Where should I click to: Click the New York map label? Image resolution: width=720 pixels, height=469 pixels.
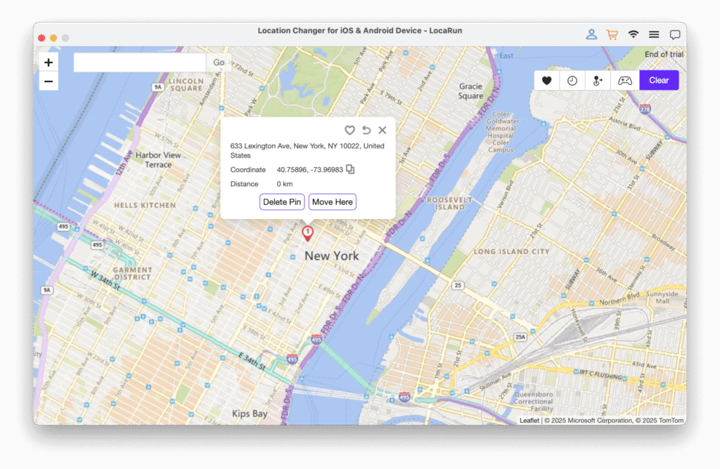pos(332,256)
